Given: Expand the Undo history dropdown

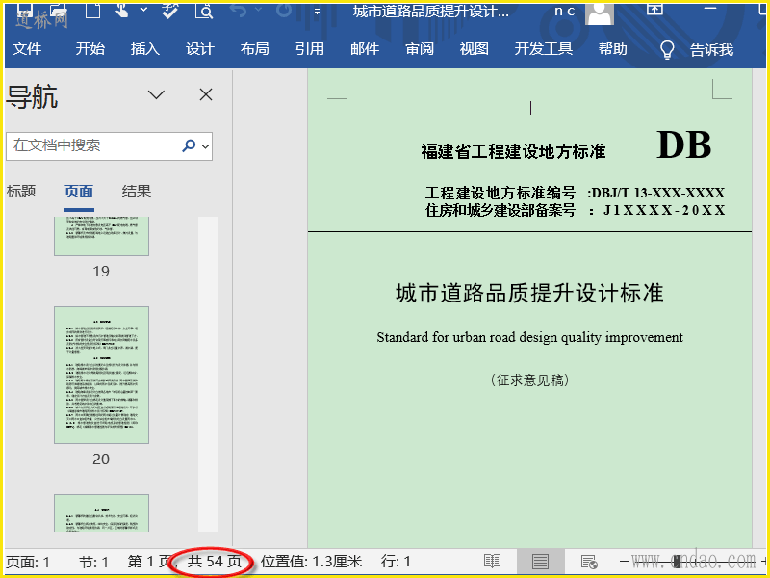Looking at the screenshot, I should pos(258,10).
